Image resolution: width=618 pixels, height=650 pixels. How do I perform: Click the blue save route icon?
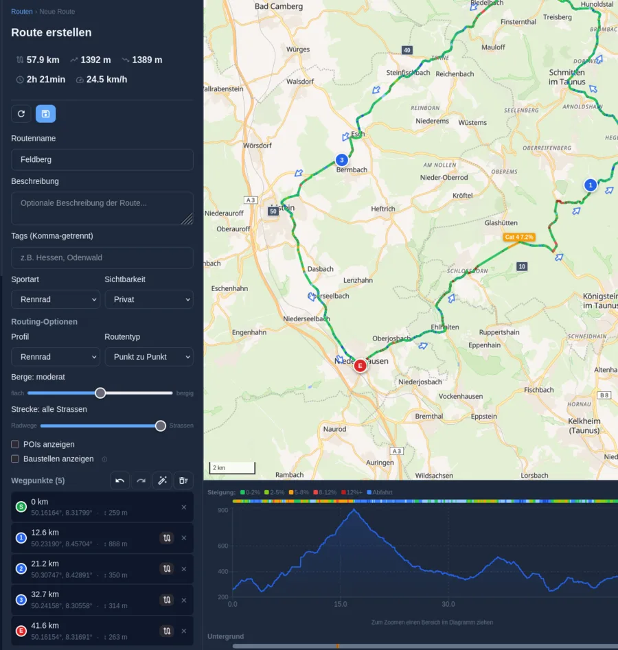tap(45, 113)
